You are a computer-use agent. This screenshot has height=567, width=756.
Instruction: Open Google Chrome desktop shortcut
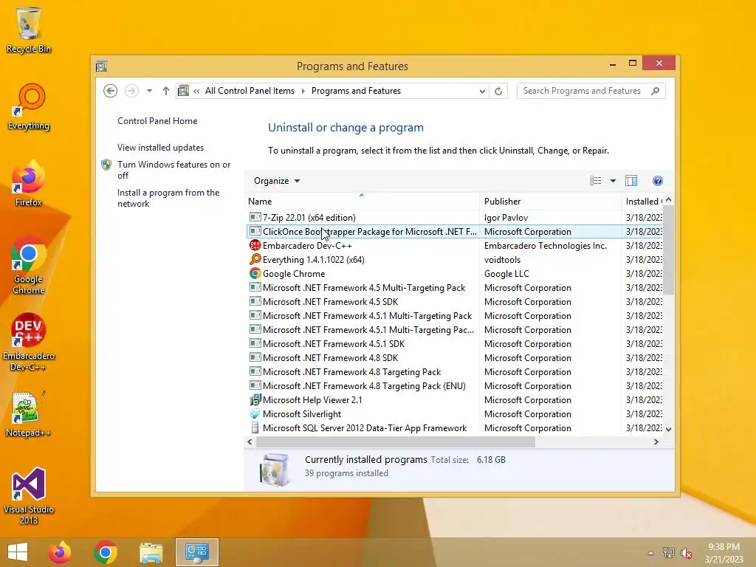point(29,265)
